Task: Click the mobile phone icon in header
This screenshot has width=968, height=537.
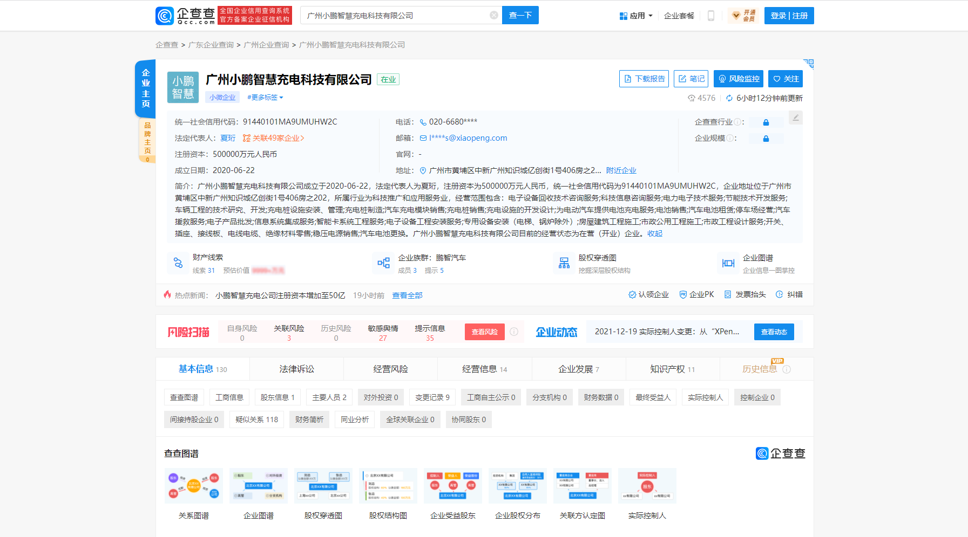Action: click(x=711, y=16)
